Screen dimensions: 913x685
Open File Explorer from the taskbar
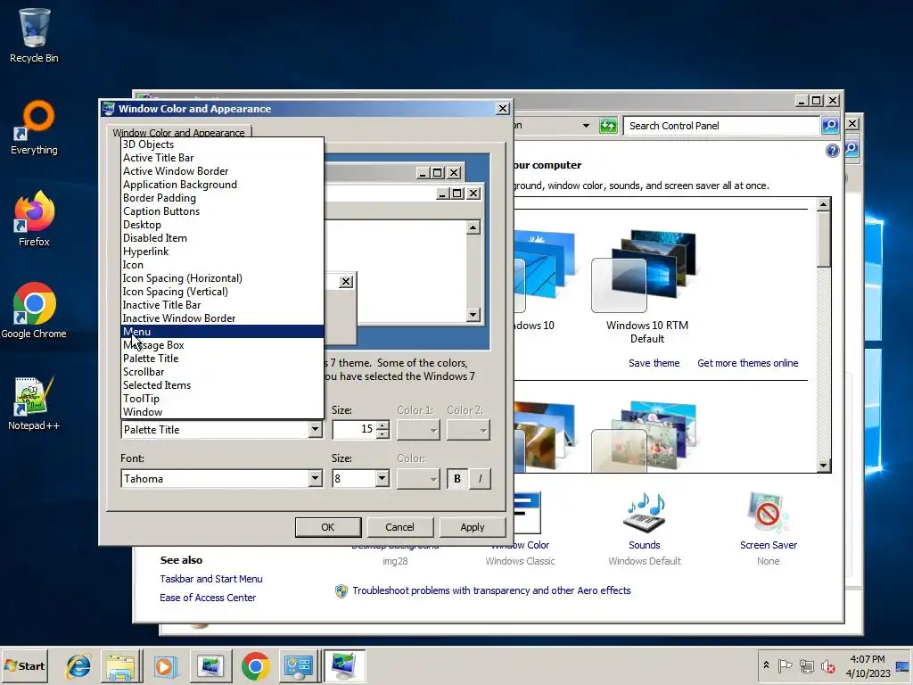pos(120,665)
